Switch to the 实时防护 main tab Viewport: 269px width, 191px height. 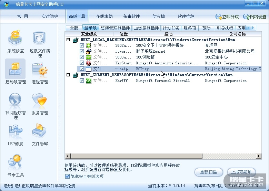tap(50, 17)
